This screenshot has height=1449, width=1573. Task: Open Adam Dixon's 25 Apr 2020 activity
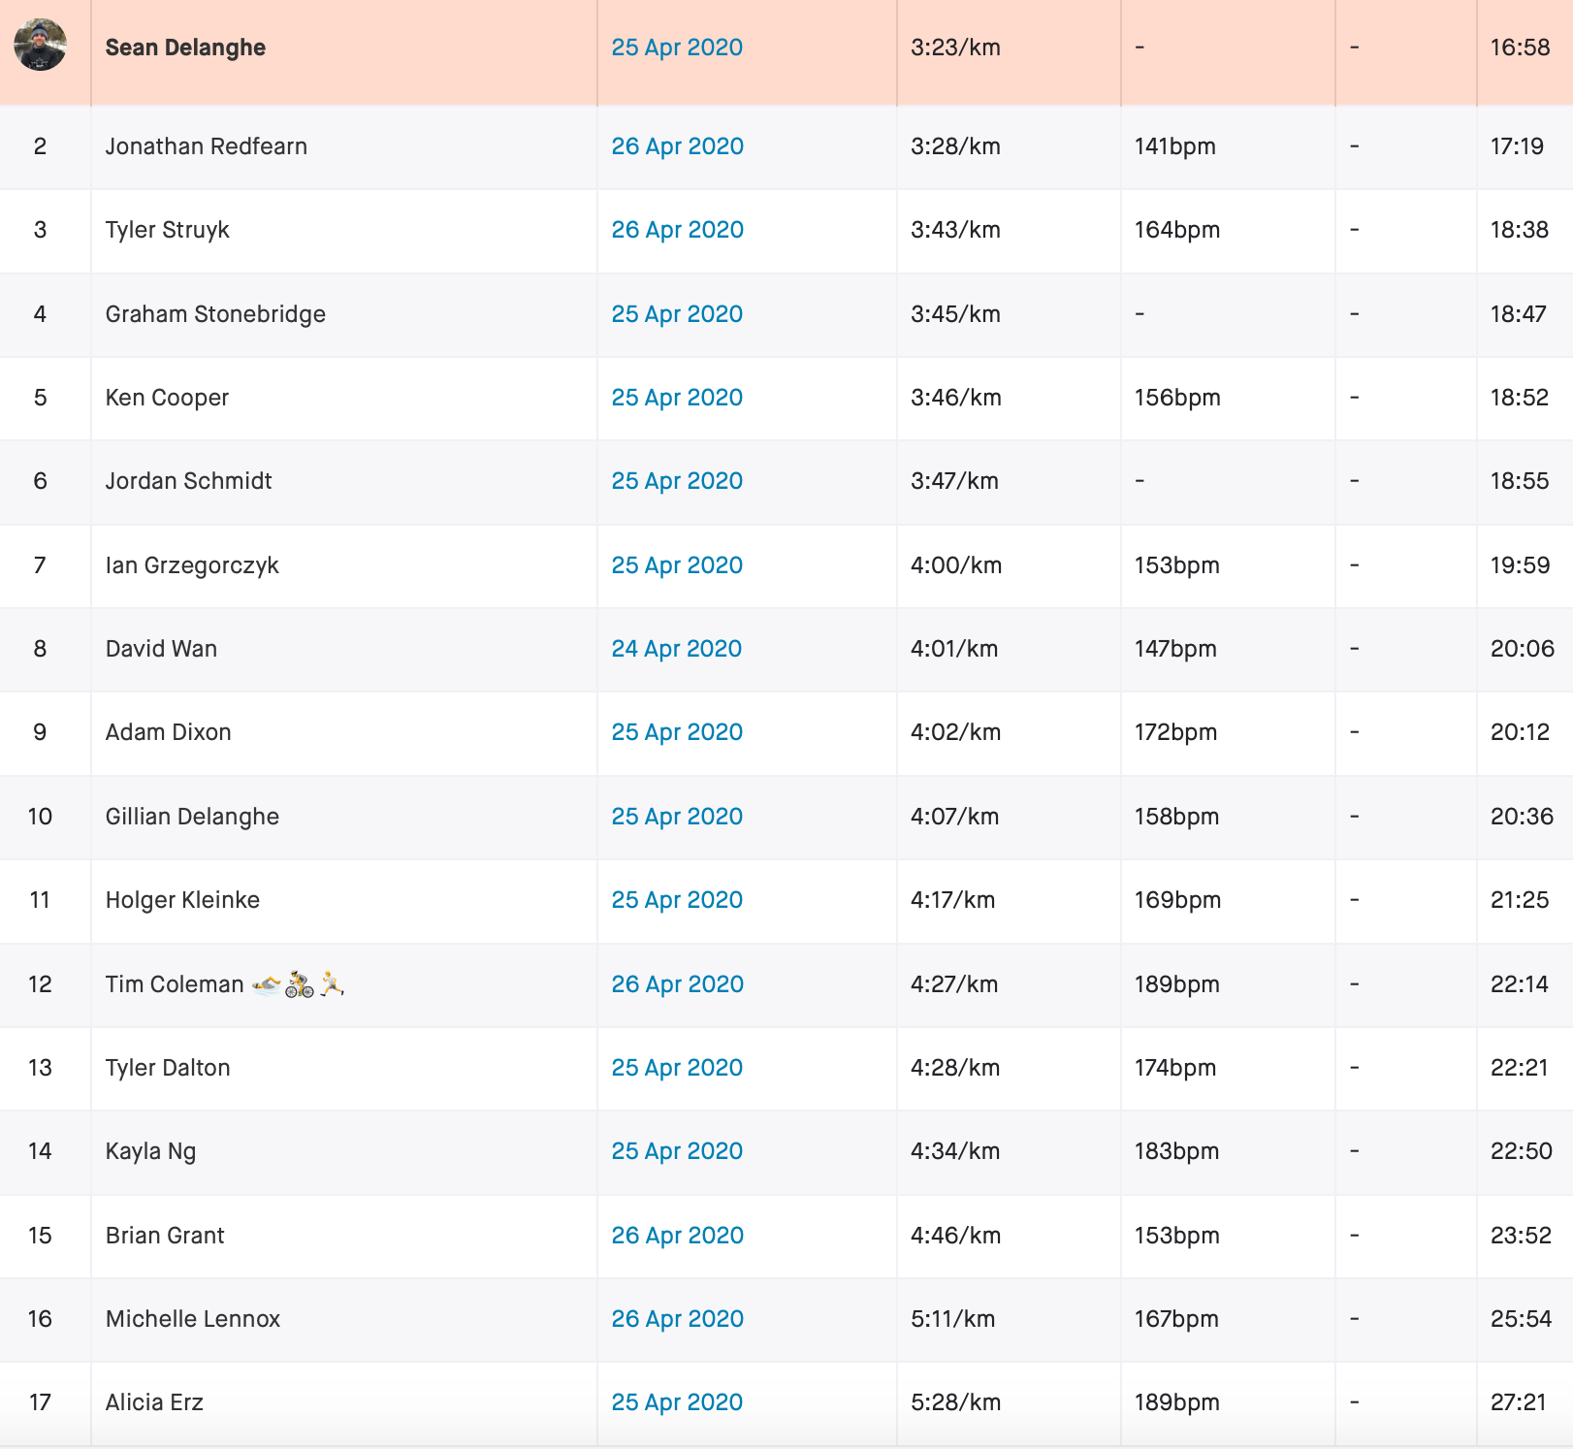point(677,732)
